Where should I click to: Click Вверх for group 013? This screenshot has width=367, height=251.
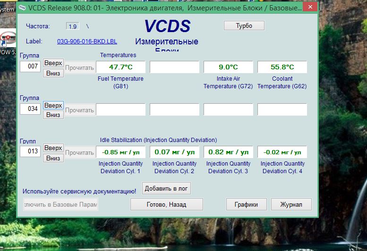pos(53,148)
